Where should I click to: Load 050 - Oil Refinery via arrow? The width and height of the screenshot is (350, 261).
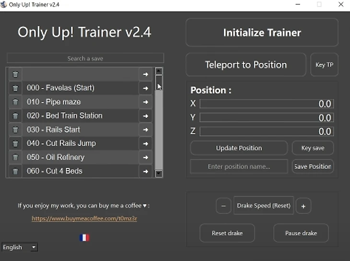[146, 157]
